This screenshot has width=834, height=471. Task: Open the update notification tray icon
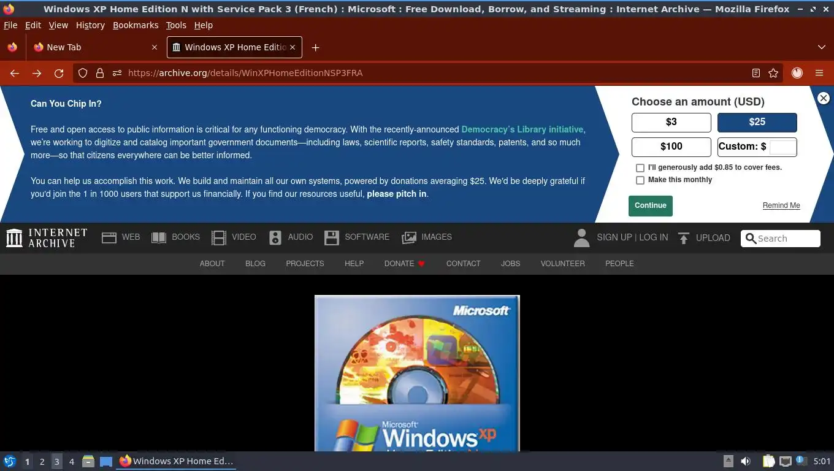[801, 461]
